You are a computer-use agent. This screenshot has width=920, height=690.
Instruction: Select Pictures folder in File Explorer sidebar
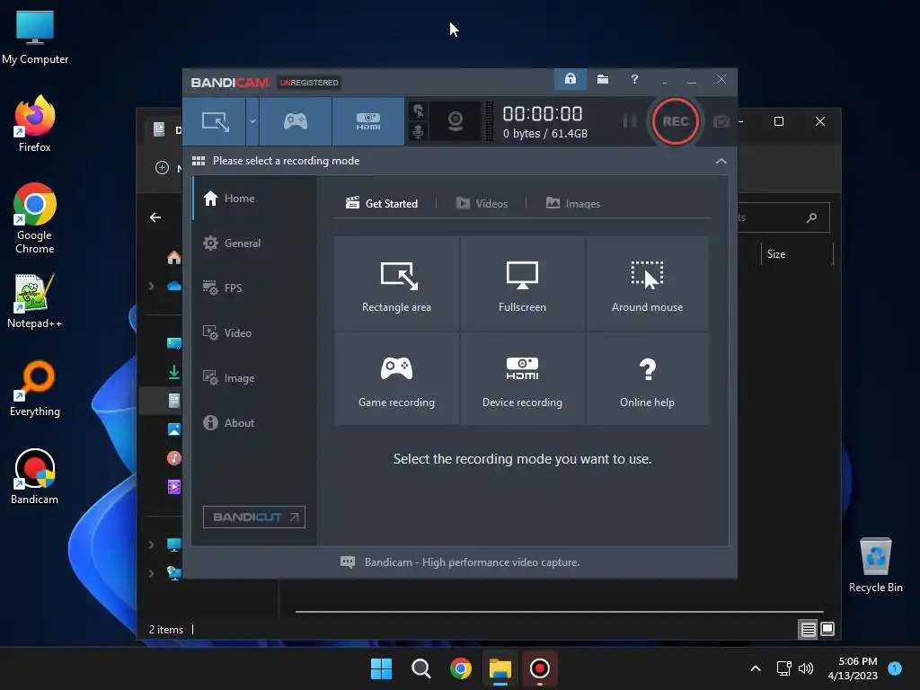point(173,429)
